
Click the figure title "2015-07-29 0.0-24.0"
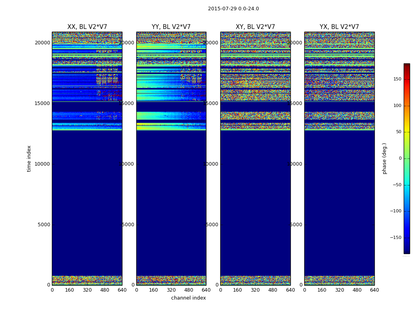coord(233,9)
